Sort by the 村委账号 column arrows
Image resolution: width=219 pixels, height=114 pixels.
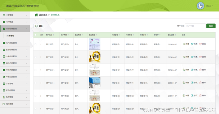(119, 35)
